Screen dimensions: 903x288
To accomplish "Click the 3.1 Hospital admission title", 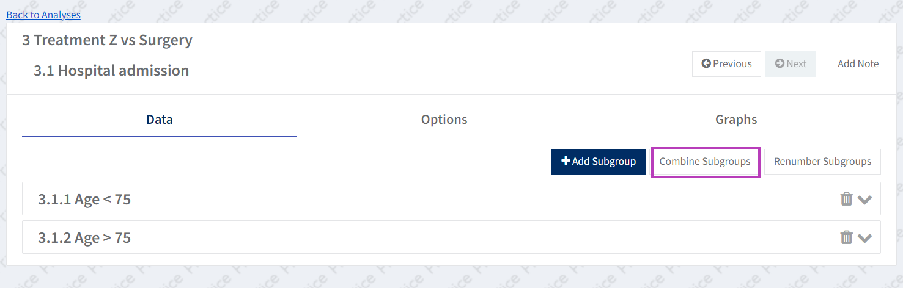I will [x=111, y=71].
